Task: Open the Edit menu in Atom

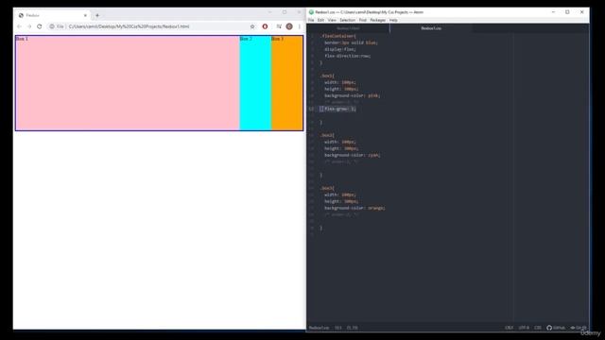Action: [x=320, y=20]
